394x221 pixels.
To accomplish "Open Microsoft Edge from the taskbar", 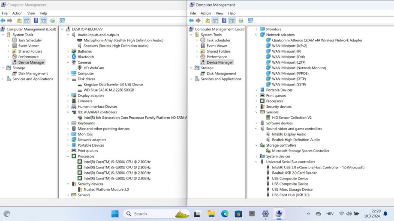I will [x=225, y=214].
